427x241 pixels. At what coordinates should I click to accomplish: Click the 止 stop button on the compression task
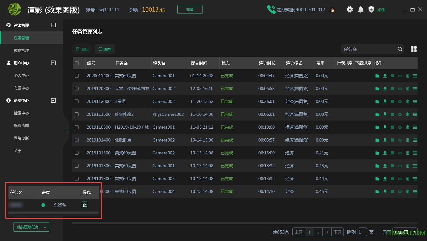click(x=84, y=205)
